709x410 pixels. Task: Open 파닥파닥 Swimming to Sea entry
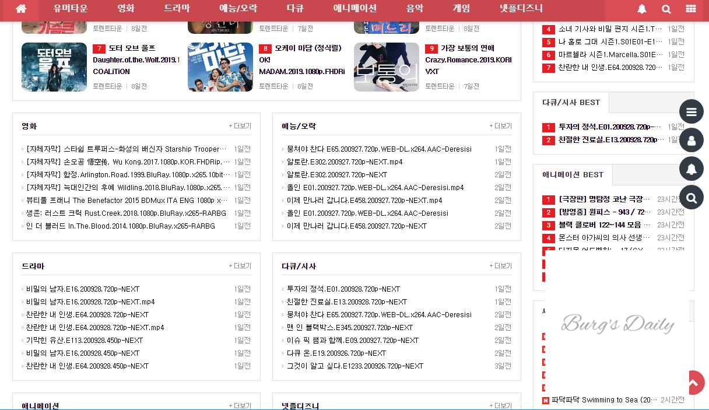tap(605, 400)
